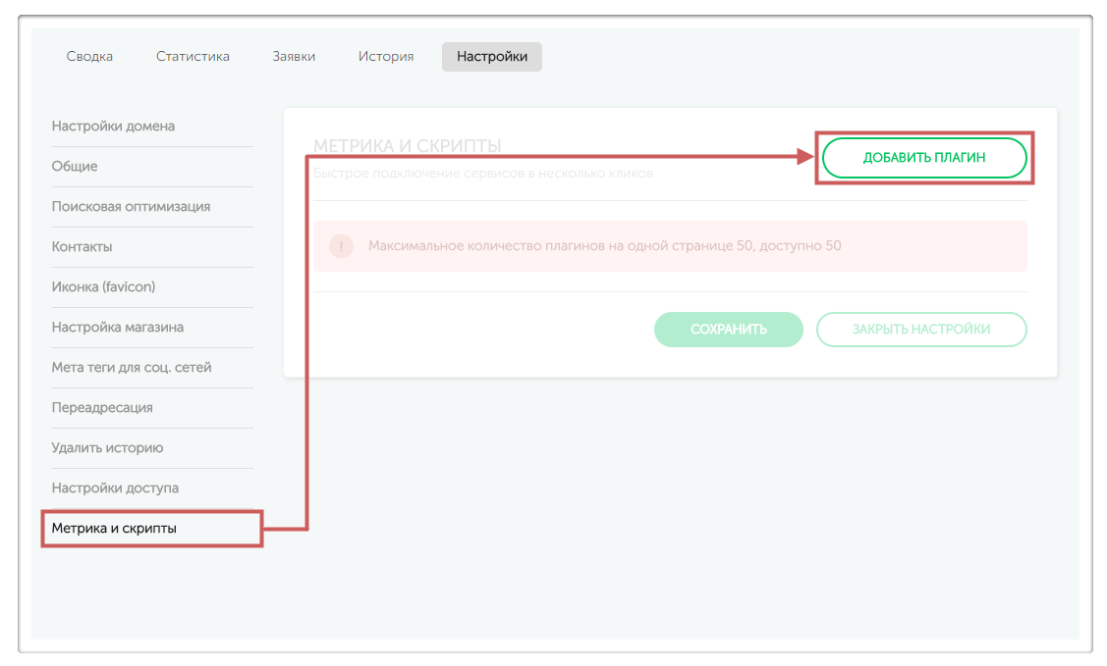Open Настройки доступа section

[115, 488]
